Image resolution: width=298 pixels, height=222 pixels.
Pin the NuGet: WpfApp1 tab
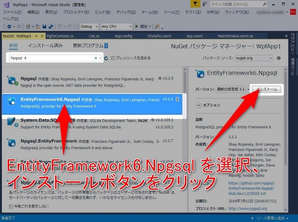tap(36, 36)
